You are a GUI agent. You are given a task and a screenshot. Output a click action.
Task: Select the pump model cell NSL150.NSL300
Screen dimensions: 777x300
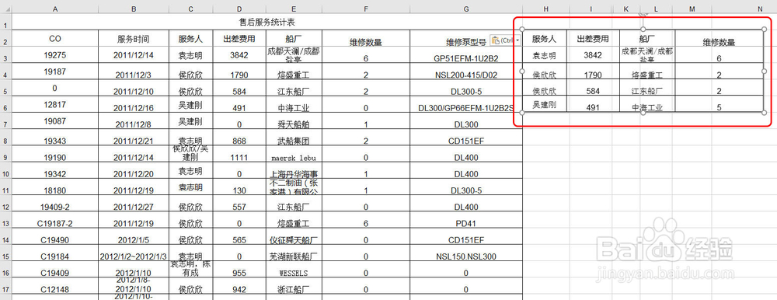click(x=465, y=253)
